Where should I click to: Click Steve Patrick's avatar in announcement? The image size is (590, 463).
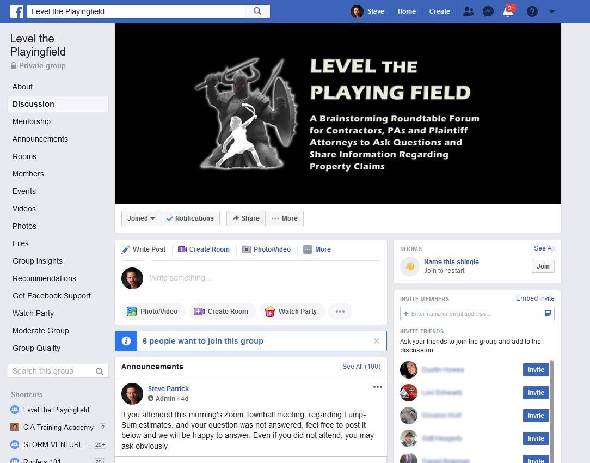pos(132,394)
